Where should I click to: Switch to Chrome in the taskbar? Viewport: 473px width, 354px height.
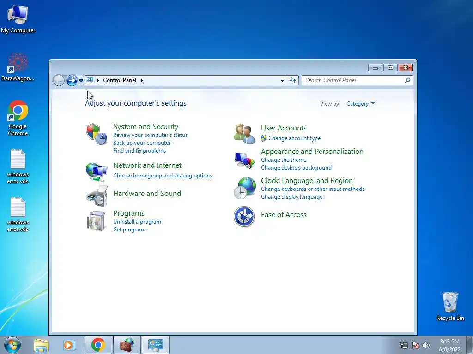(98, 345)
